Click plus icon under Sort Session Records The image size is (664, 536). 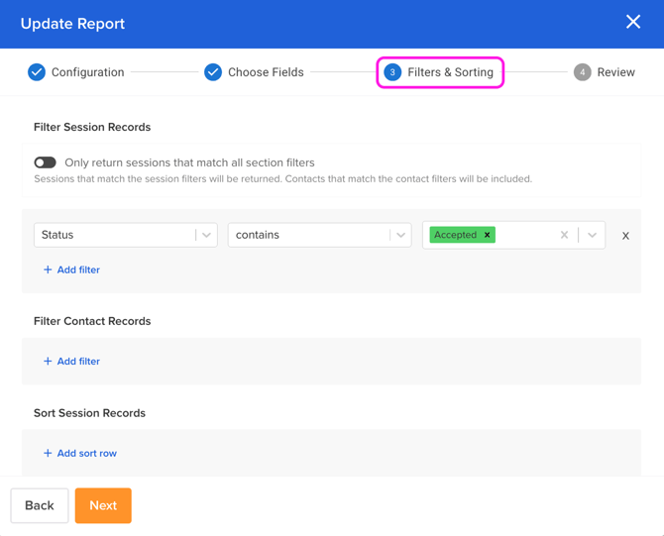pos(48,453)
